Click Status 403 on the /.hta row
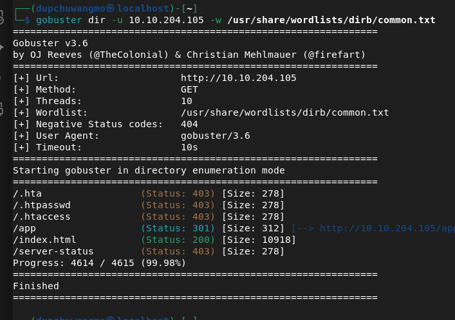This screenshot has height=320, width=455. click(178, 193)
